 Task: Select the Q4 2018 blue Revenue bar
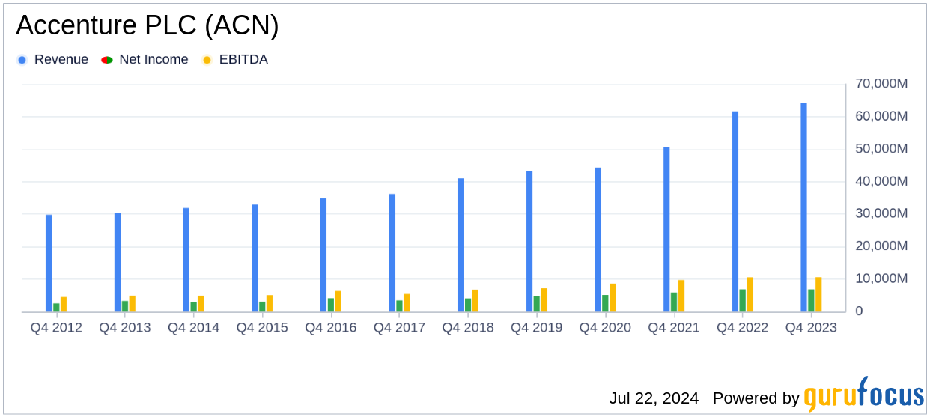(x=461, y=246)
